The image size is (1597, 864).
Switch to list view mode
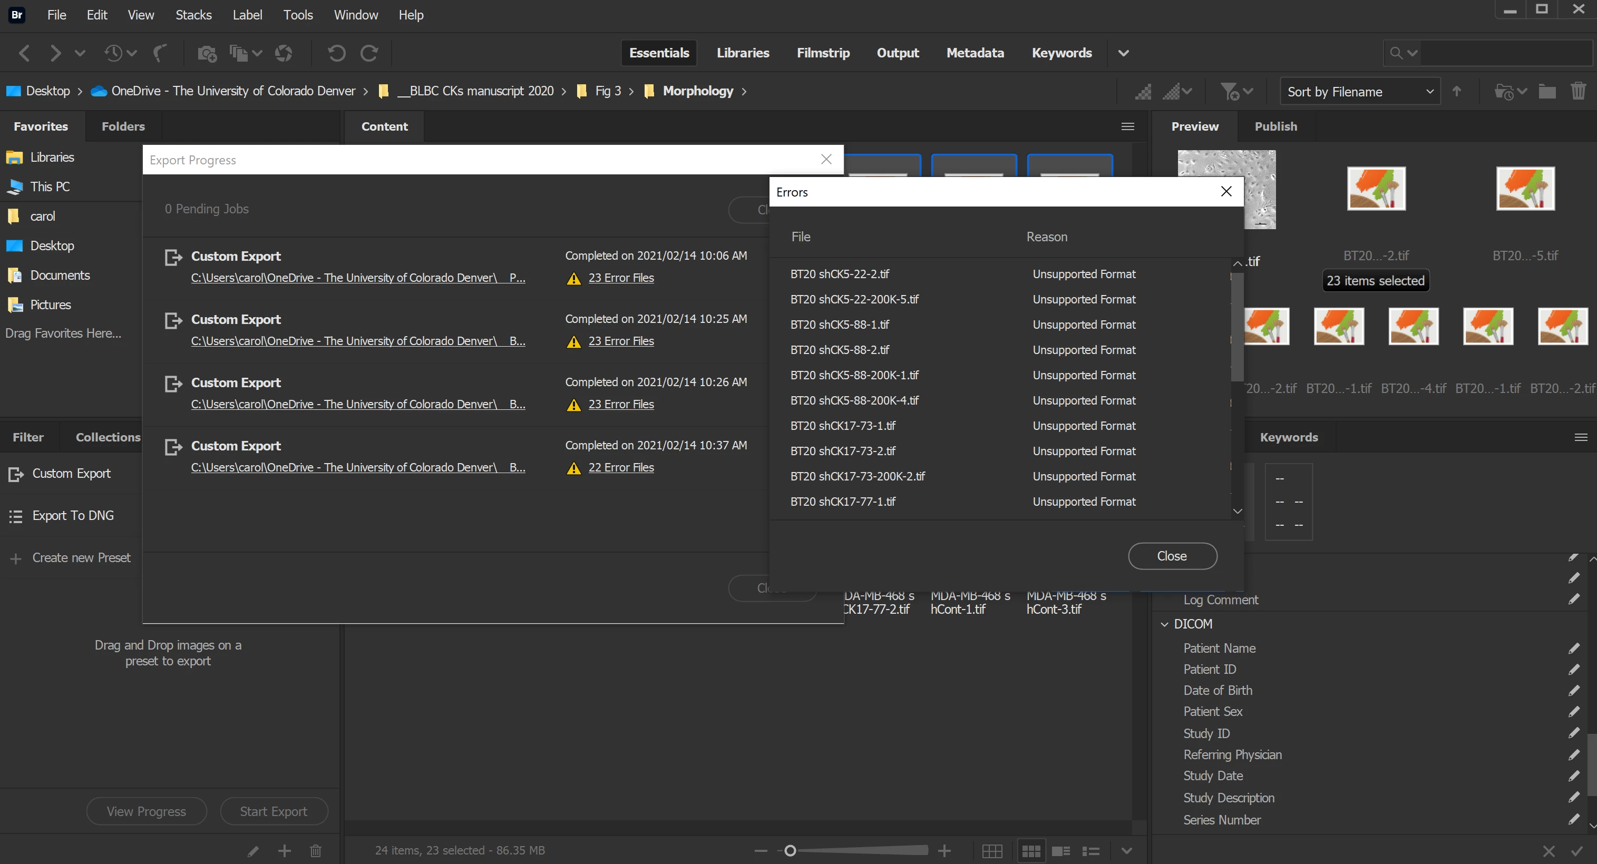(x=1090, y=851)
